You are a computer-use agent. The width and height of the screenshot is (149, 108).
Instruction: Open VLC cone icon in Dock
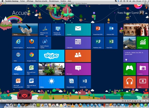point(72,105)
